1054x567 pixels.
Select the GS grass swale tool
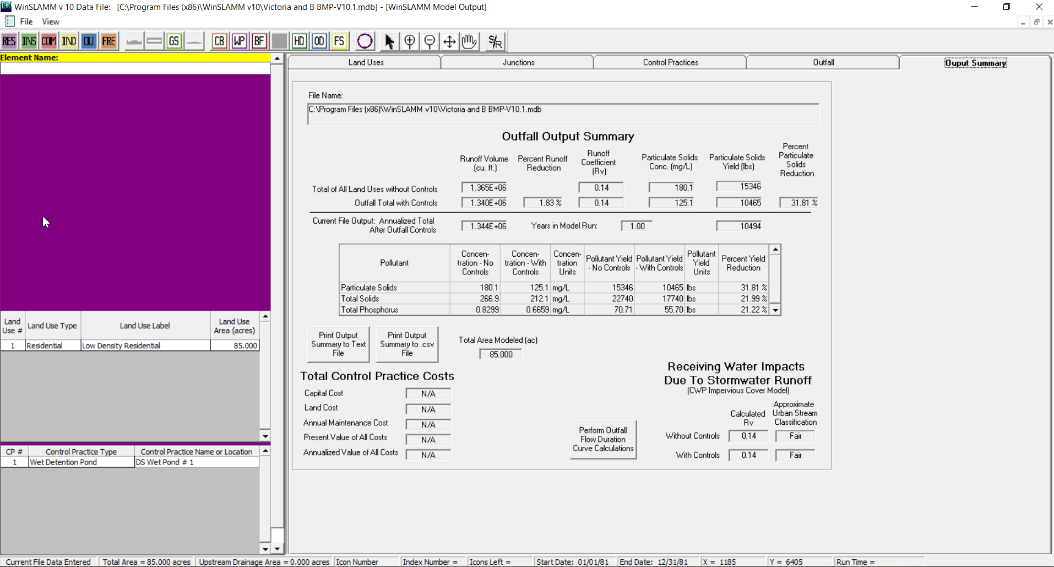coord(174,41)
